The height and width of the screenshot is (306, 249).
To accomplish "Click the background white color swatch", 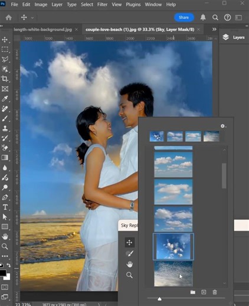I will [x=7, y=277].
